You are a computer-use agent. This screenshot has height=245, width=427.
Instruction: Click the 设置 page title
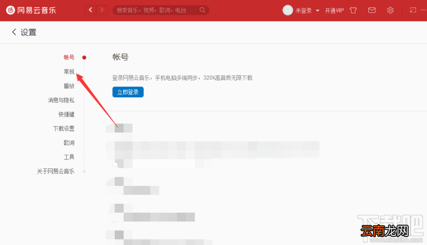click(29, 32)
